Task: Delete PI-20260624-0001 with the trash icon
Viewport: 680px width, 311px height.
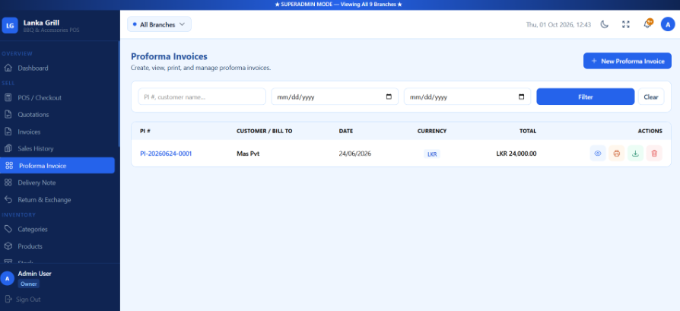Action: (x=654, y=153)
